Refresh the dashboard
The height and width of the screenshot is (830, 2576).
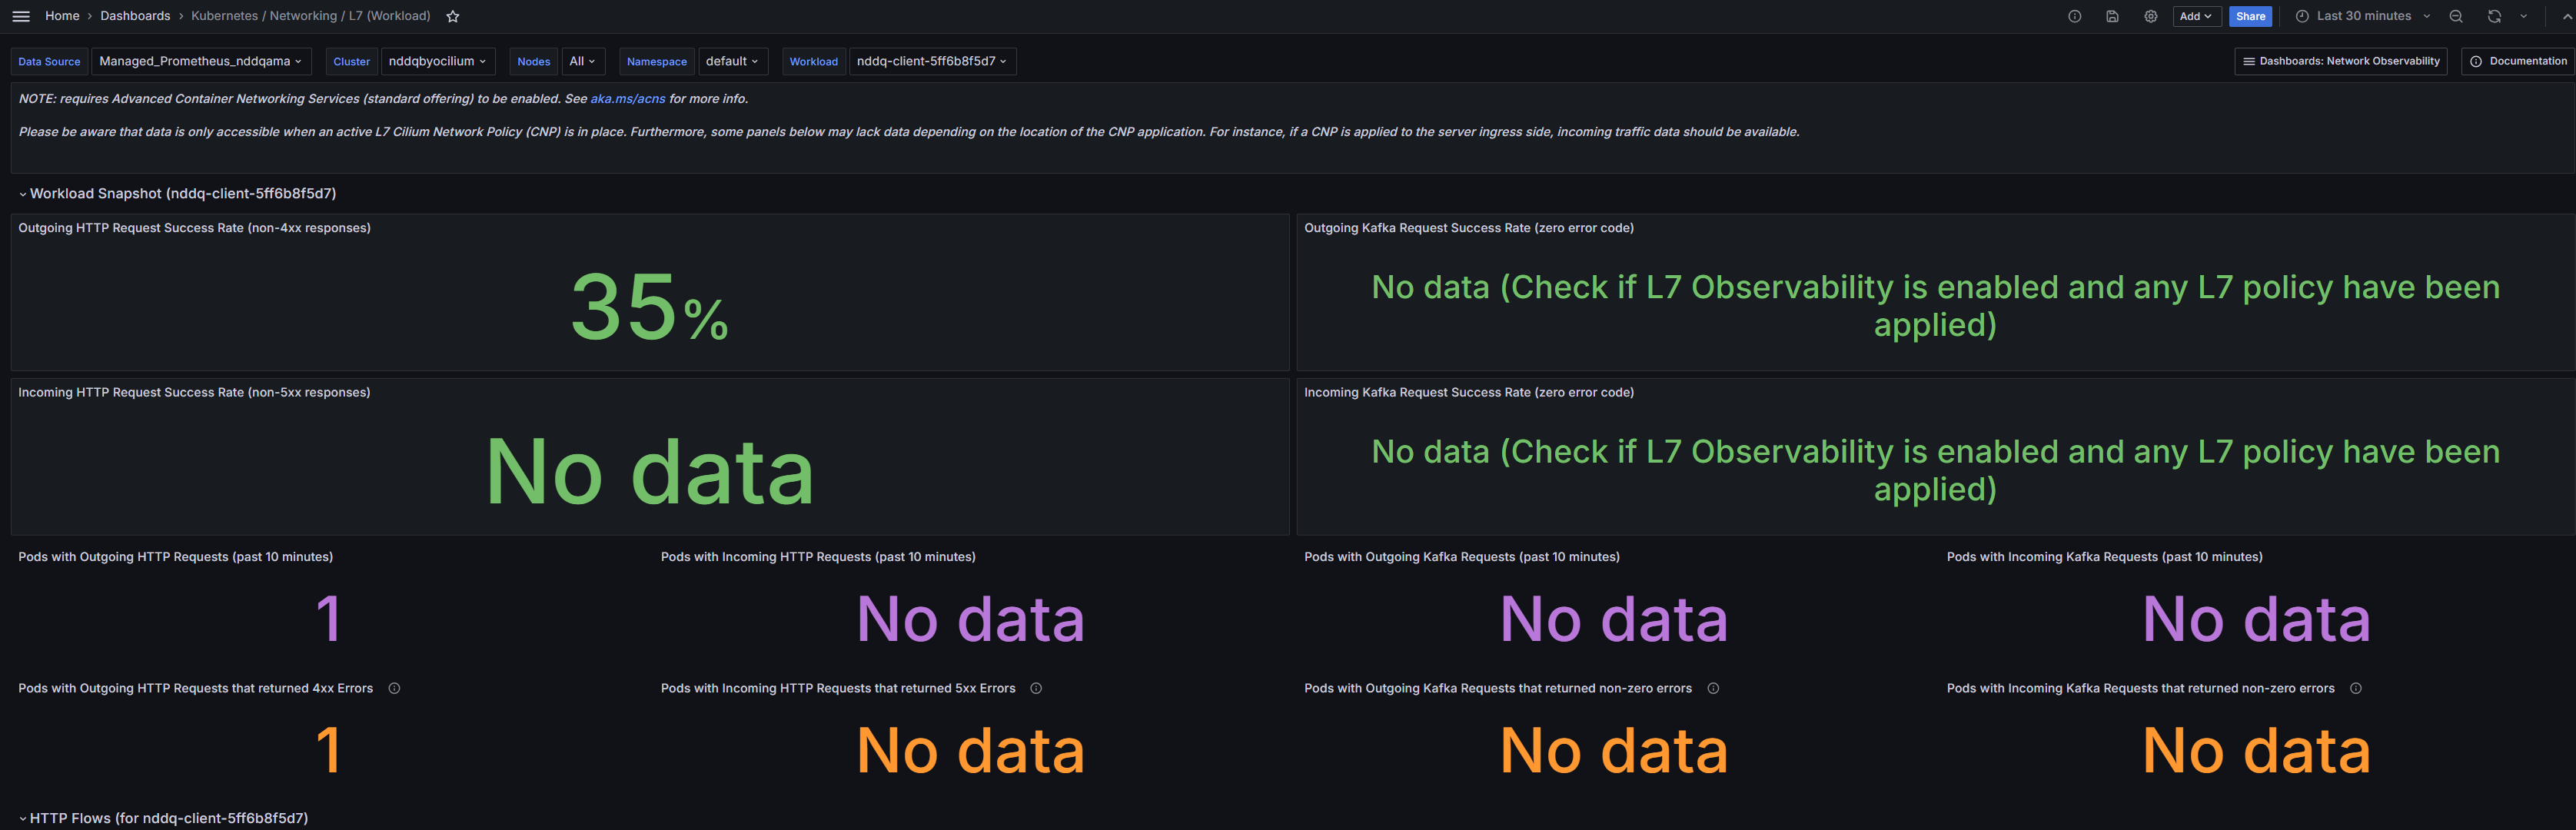tap(2494, 16)
